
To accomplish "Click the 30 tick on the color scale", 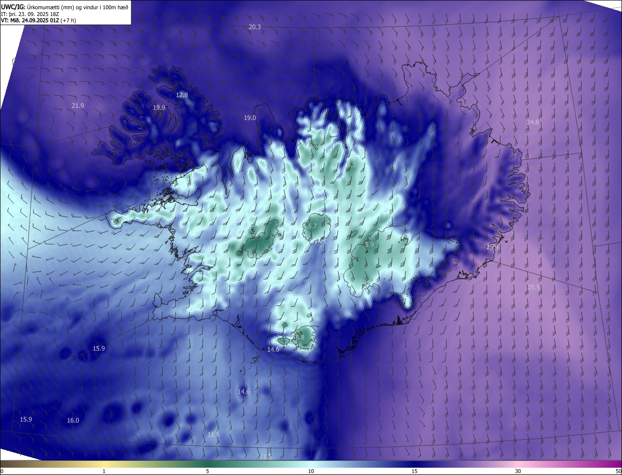I will 518,471.
